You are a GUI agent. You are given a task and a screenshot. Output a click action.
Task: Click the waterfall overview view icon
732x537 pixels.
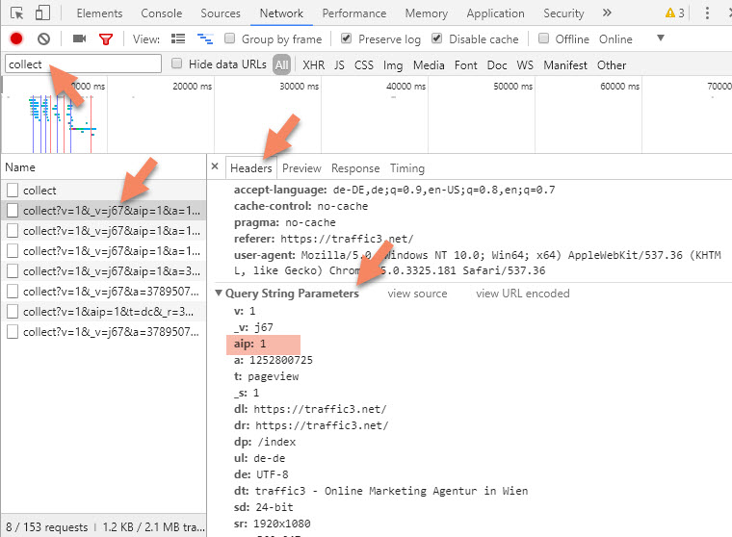204,38
